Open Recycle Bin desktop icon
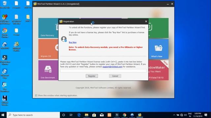This screenshot has height=118, width=211. [x=5, y=5]
